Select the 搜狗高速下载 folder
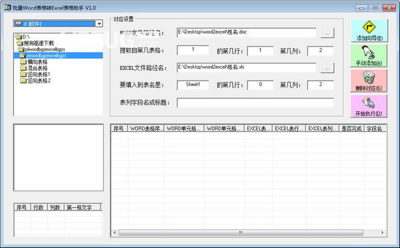400x248 pixels. point(35,43)
